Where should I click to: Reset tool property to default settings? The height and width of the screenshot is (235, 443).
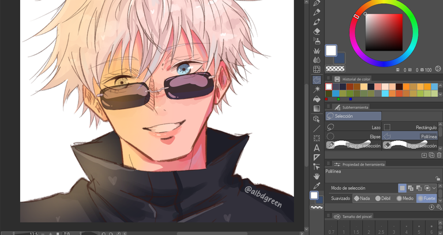pyautogui.click(x=431, y=207)
